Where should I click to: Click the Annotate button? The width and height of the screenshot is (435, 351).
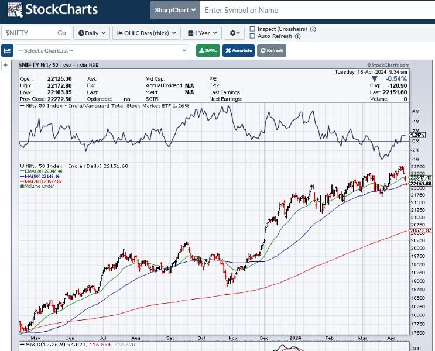click(239, 50)
